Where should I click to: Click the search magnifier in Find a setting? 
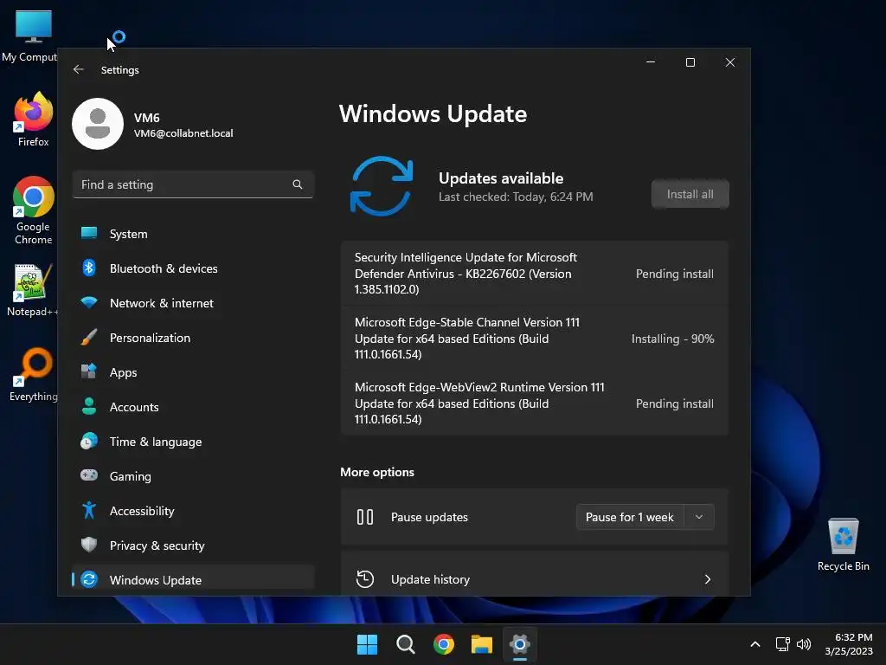click(x=298, y=184)
